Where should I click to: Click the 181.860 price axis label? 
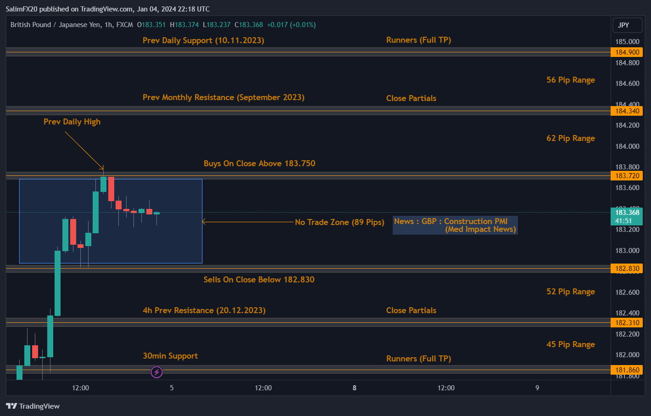(x=627, y=370)
